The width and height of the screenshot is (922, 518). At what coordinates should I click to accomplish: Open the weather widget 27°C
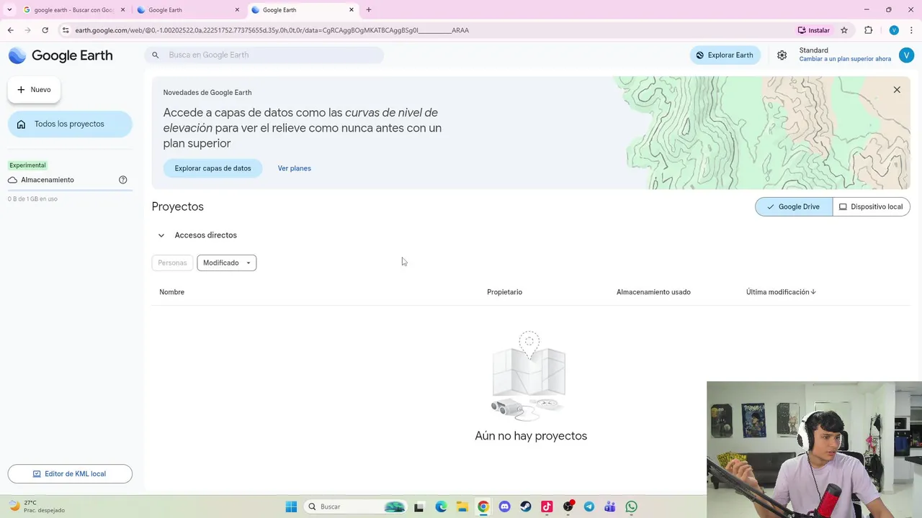tap(36, 506)
